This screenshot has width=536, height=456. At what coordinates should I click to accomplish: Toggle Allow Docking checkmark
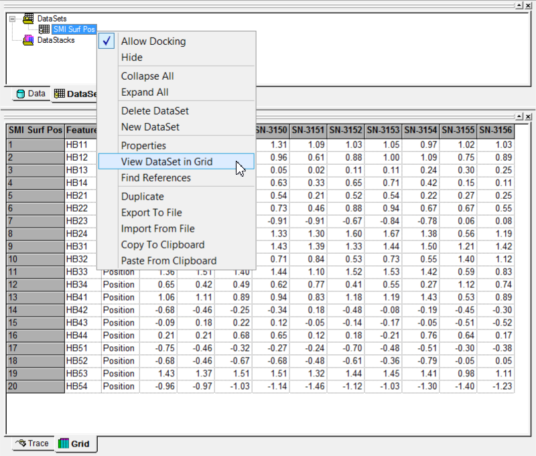point(107,41)
